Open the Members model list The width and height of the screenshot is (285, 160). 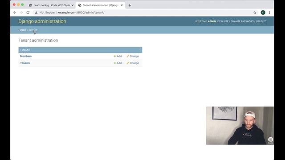coord(26,56)
